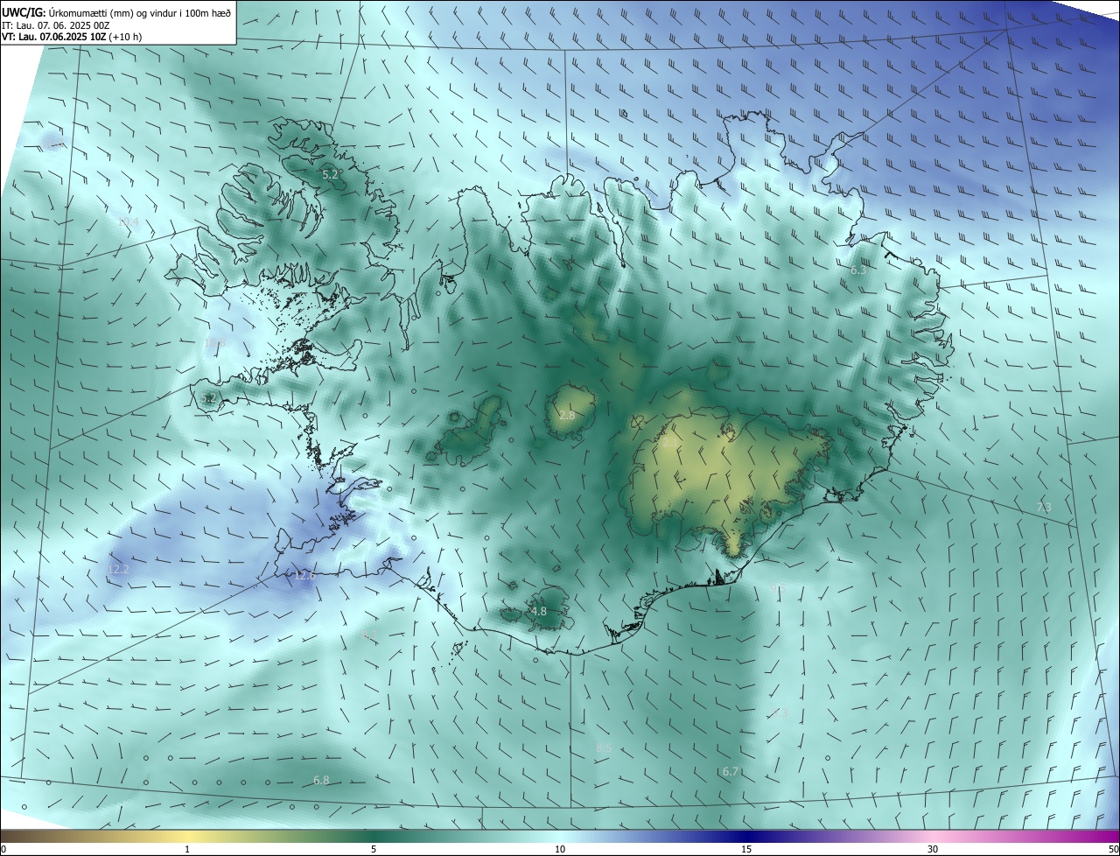Click the 12.2 precipitation value label
The image size is (1120, 856).
pos(118,569)
